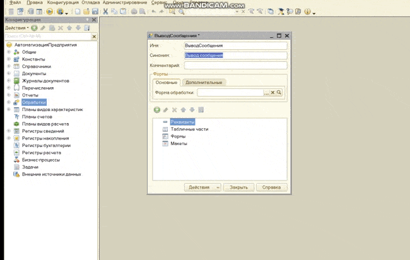Expand the Обработки tree node
410x260 pixels.
(9, 102)
